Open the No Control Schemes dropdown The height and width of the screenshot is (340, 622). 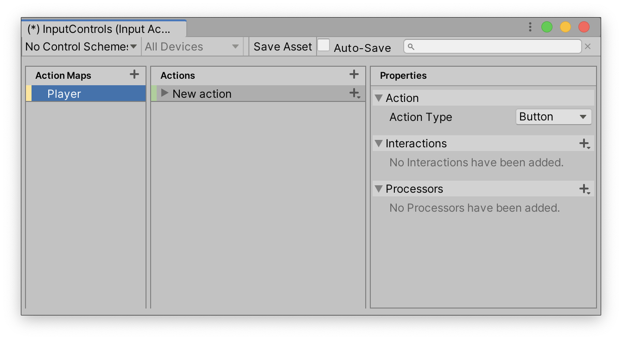pos(81,47)
